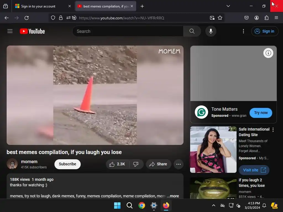Share the video
This screenshot has height=212, width=283.
click(x=158, y=164)
